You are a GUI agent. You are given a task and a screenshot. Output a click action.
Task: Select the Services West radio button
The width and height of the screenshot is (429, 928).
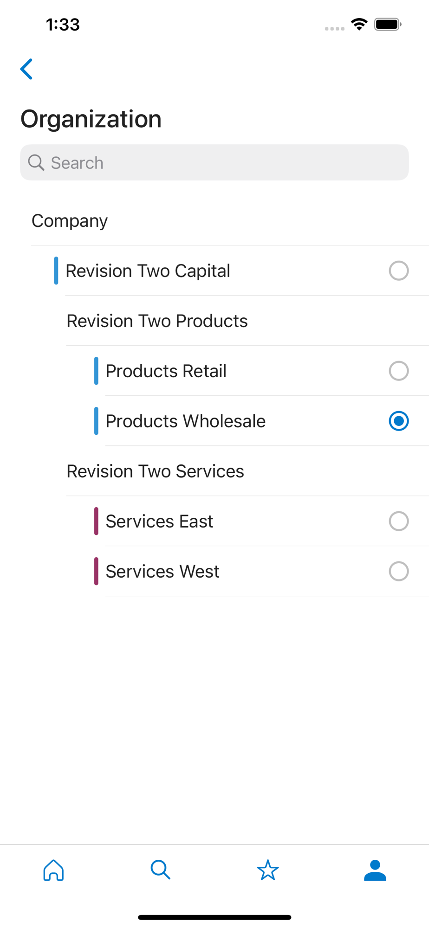(x=399, y=571)
